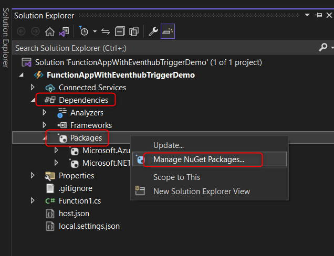The image size is (334, 256).
Task: Select Manage NuGet Packages menu entry
Action: pyautogui.click(x=199, y=159)
